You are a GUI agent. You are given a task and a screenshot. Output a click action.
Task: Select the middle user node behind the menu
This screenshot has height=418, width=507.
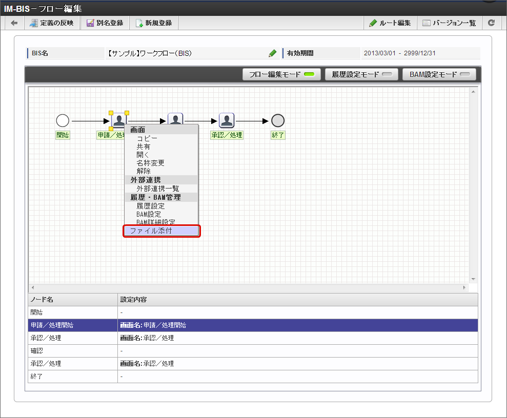(x=175, y=118)
